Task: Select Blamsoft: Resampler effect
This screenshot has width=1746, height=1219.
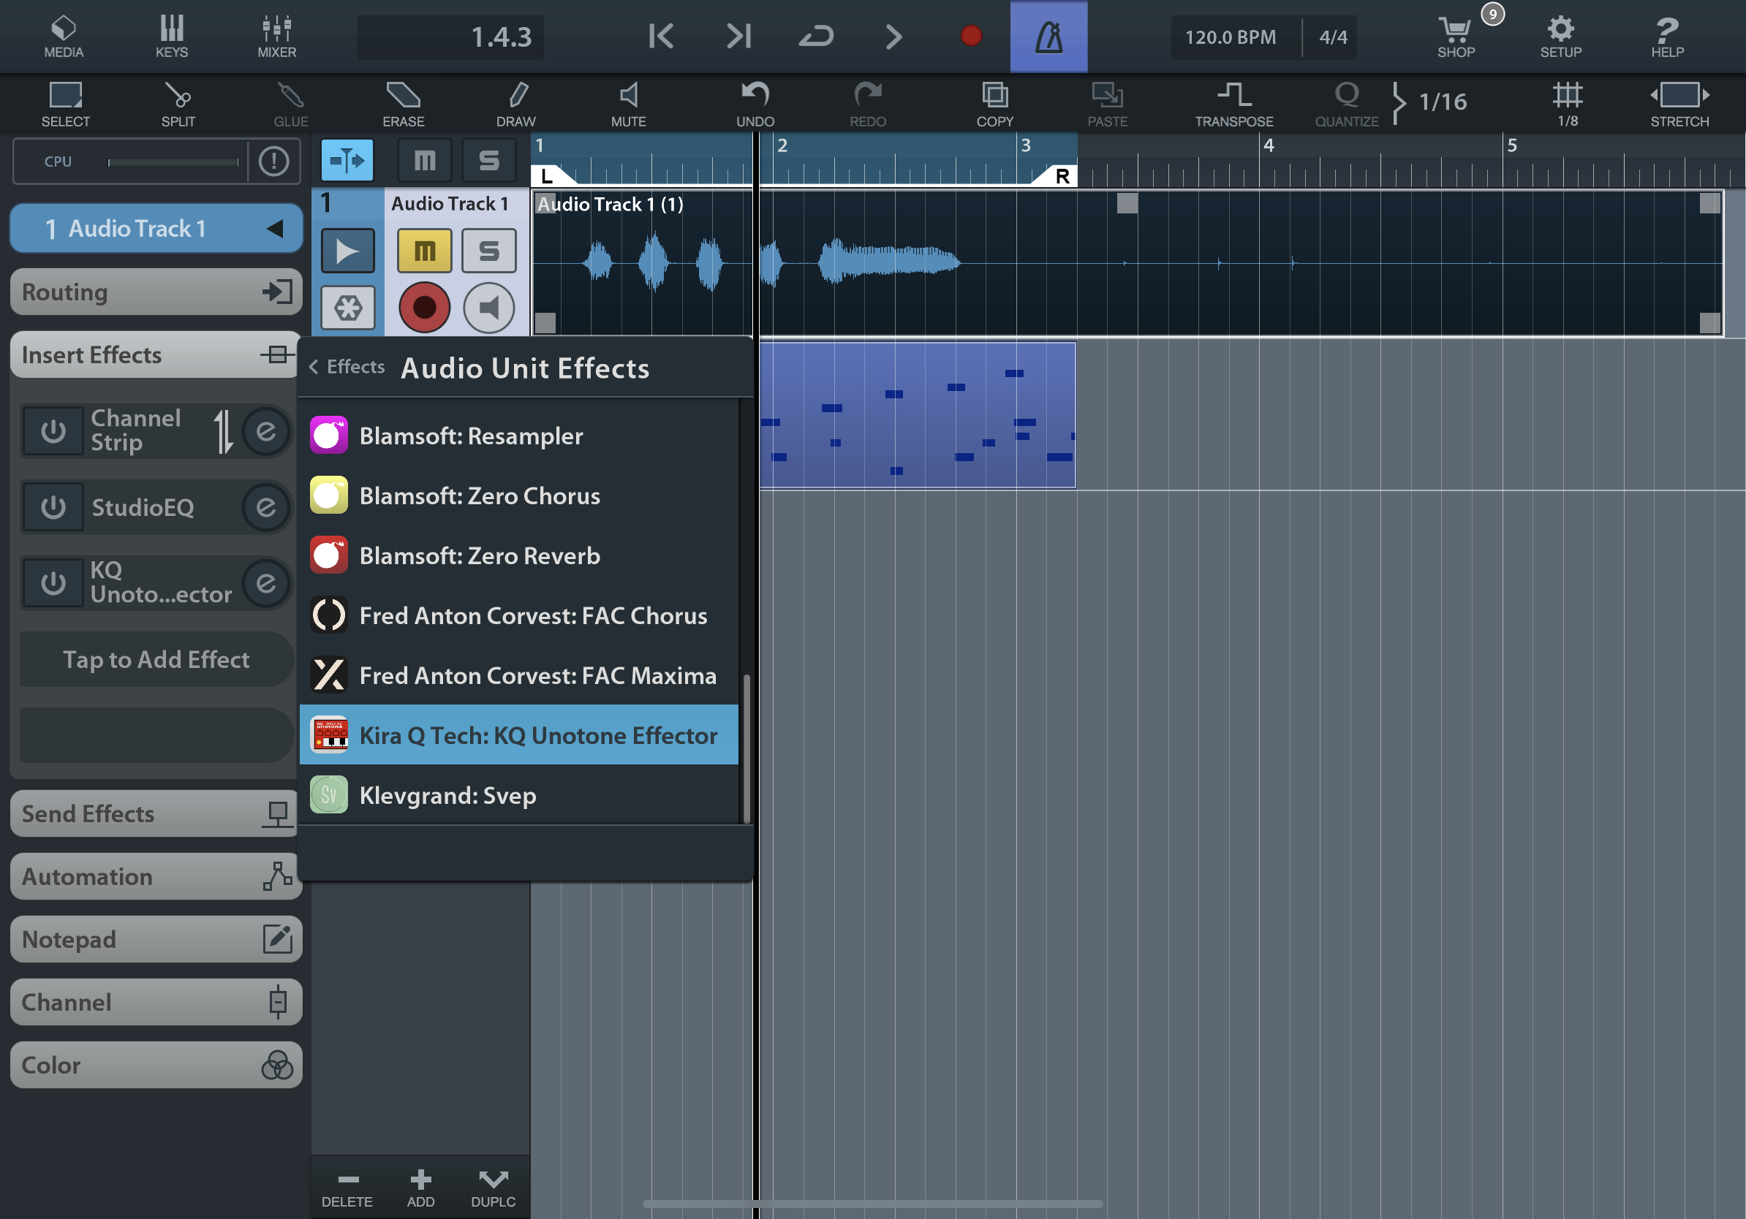Action: click(x=518, y=436)
